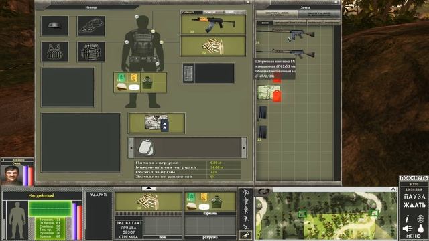Switch to СТРЕЛЬБА shooting mode

[129, 236]
